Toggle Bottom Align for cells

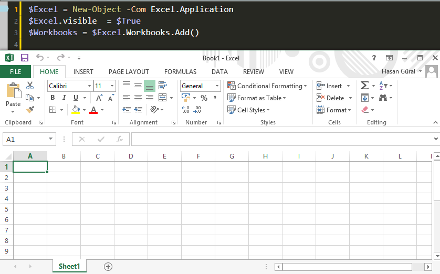point(150,86)
